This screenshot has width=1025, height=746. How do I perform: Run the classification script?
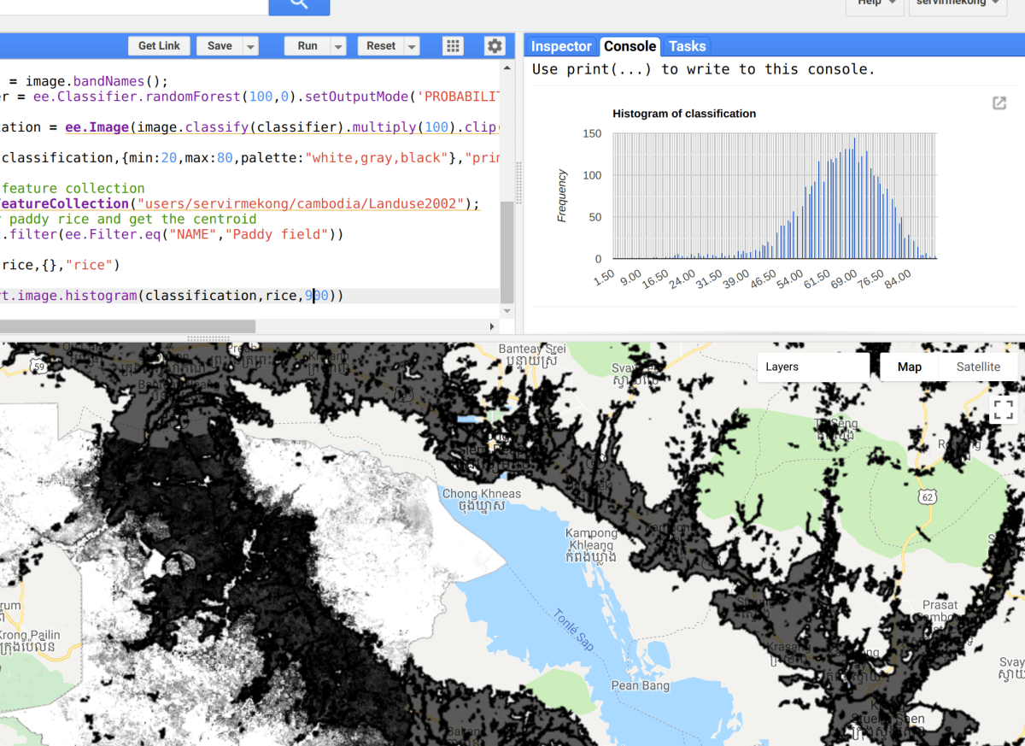click(309, 46)
